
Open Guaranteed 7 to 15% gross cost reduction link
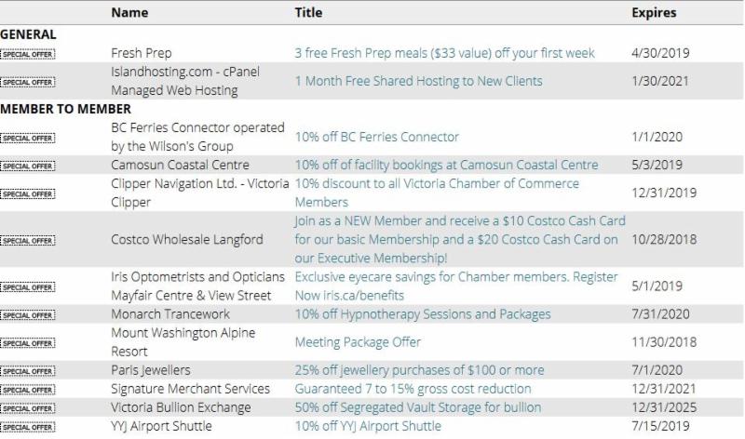[x=413, y=389]
